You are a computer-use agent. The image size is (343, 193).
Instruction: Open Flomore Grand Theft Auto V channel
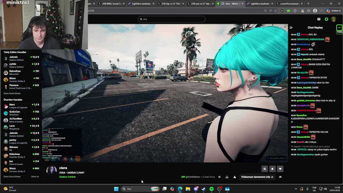[x=21, y=87]
